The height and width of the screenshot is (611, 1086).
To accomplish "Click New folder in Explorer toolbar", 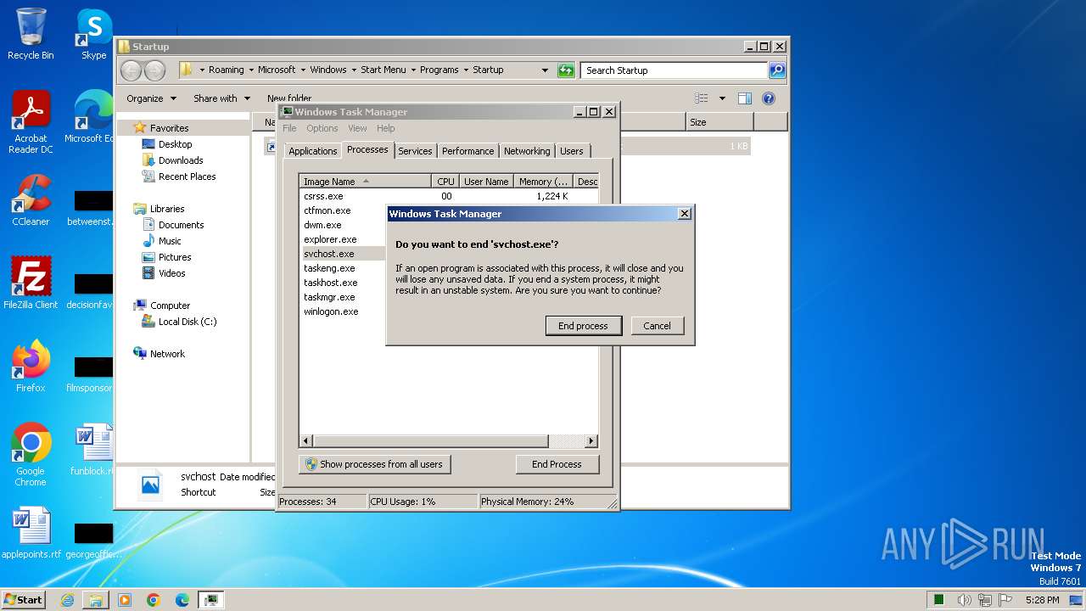I will point(289,98).
